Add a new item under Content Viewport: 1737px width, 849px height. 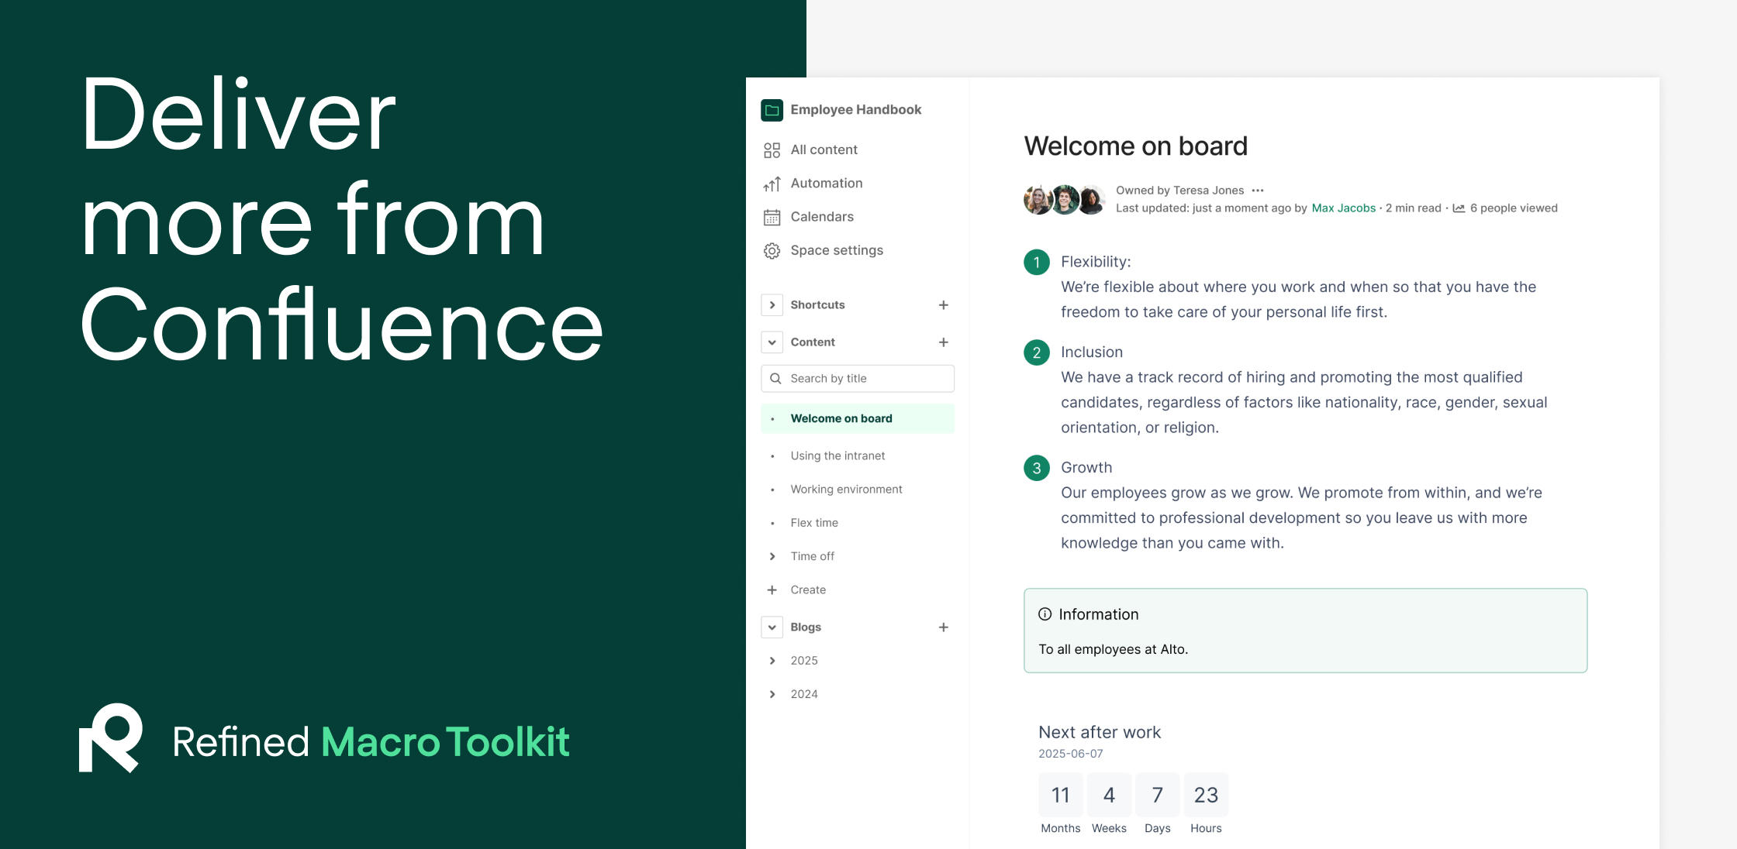tap(943, 342)
